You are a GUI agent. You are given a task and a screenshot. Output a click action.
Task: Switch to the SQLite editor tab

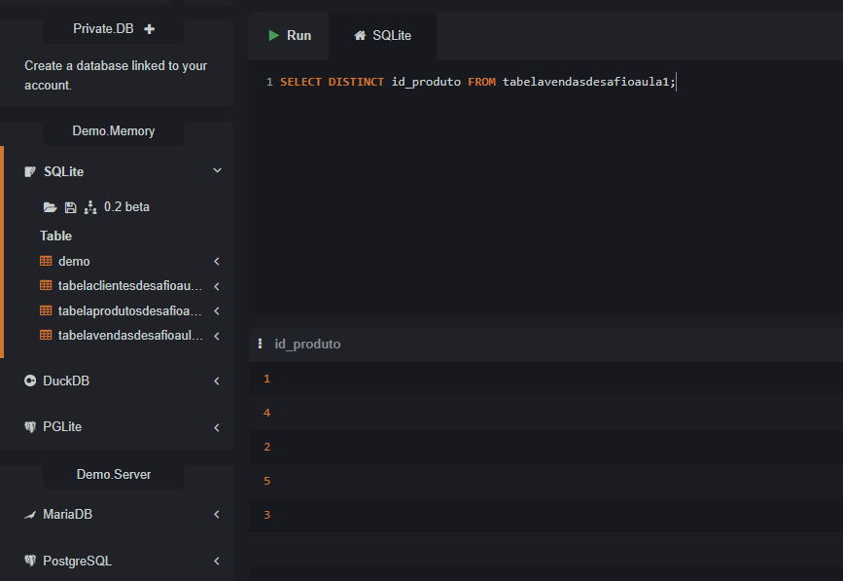click(382, 35)
